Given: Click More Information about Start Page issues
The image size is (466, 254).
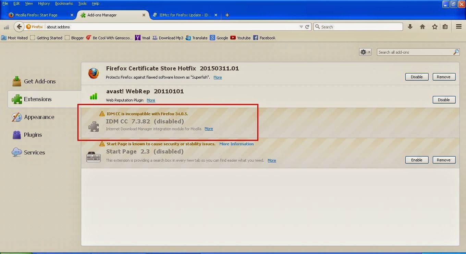Looking at the screenshot, I should pyautogui.click(x=236, y=144).
